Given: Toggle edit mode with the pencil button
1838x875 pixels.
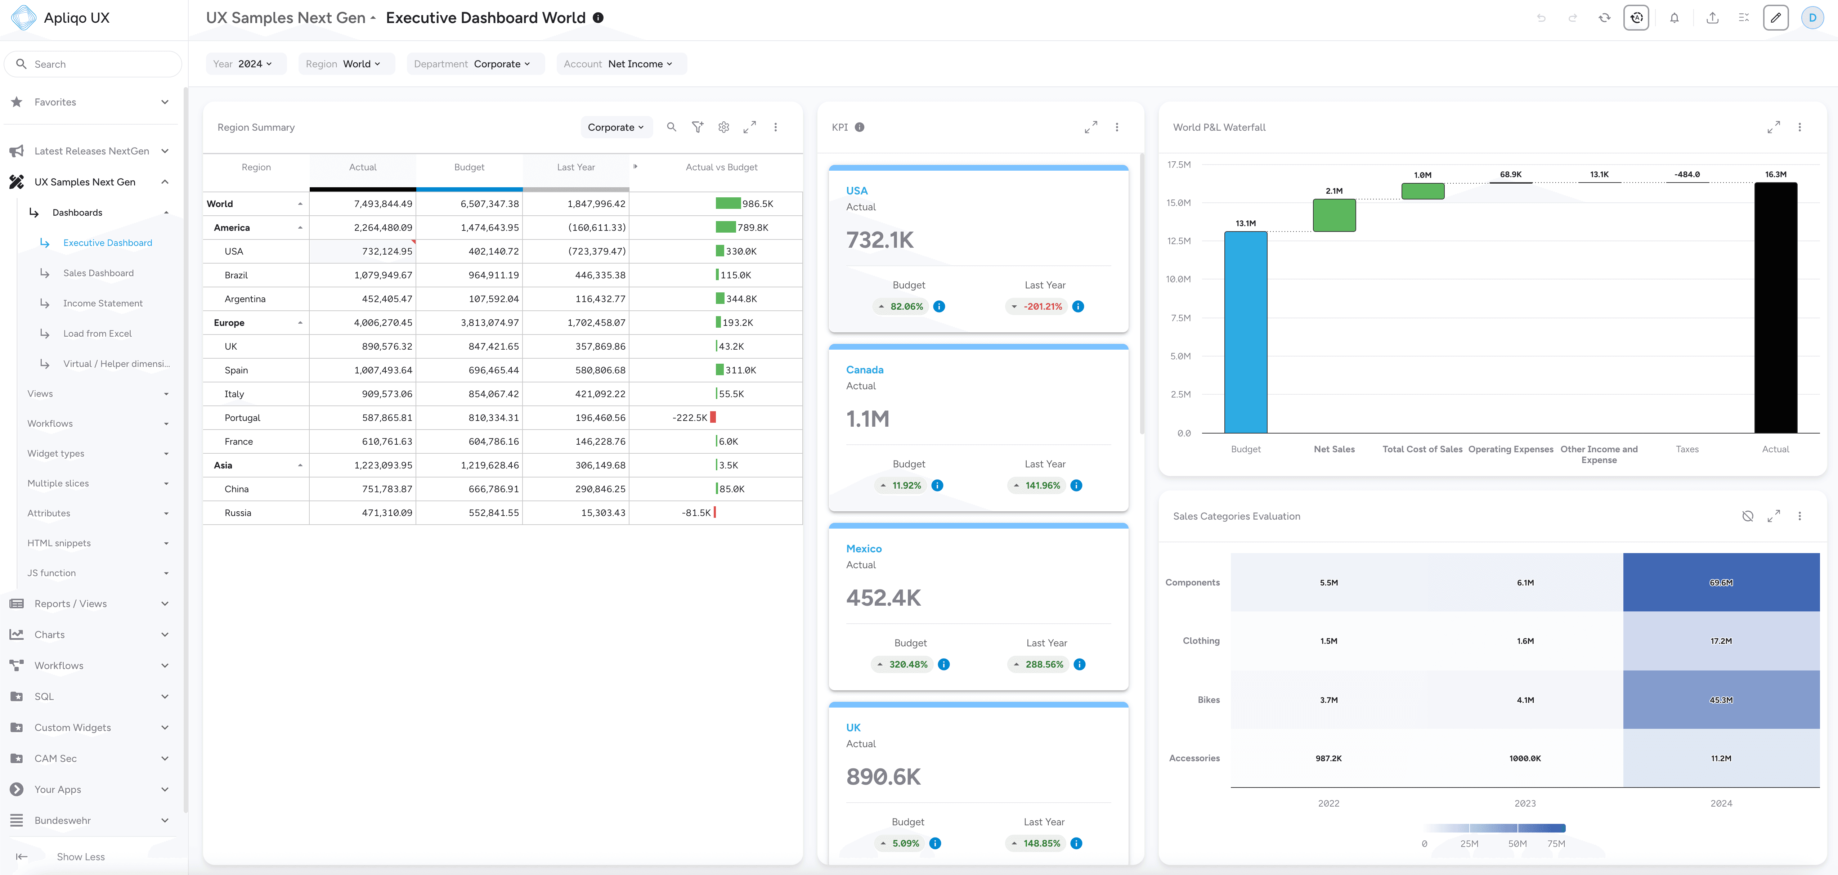Looking at the screenshot, I should pos(1775,18).
